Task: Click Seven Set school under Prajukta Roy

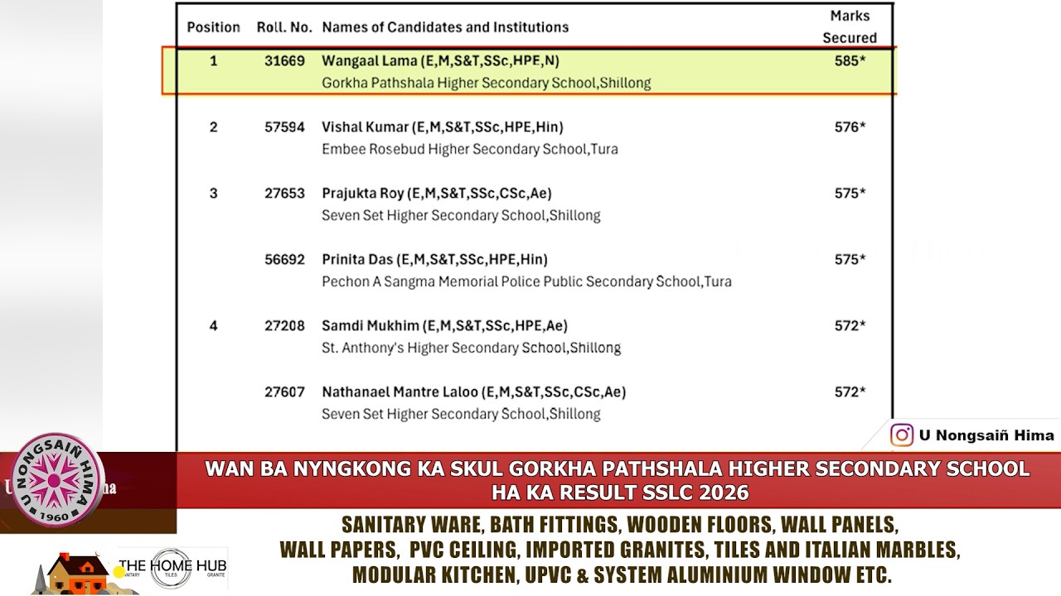Action: pyautogui.click(x=461, y=215)
